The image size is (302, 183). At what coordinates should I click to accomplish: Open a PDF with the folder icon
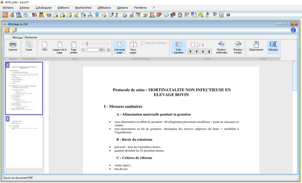click(14, 30)
